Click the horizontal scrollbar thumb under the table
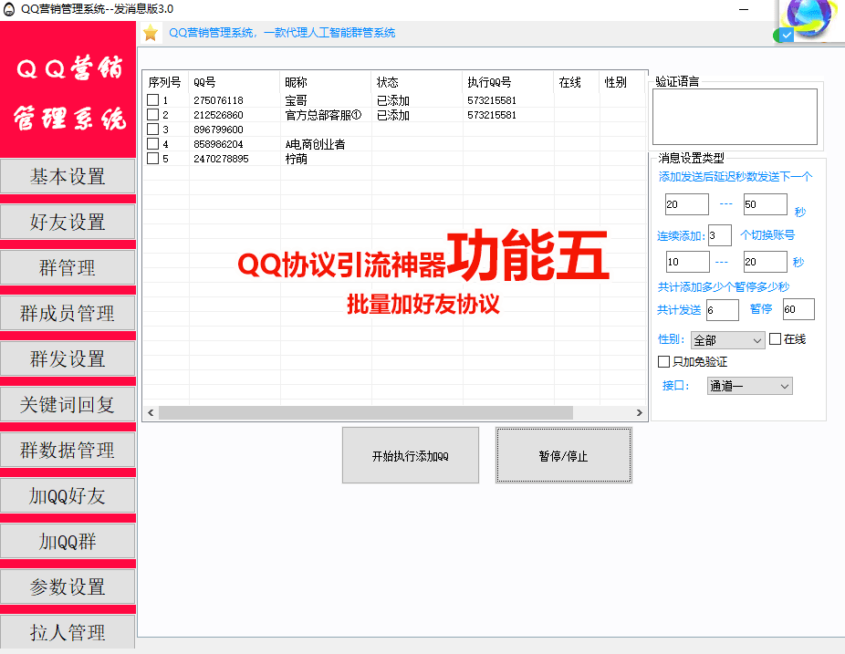Screen dimensions: 845x654 (x=366, y=412)
